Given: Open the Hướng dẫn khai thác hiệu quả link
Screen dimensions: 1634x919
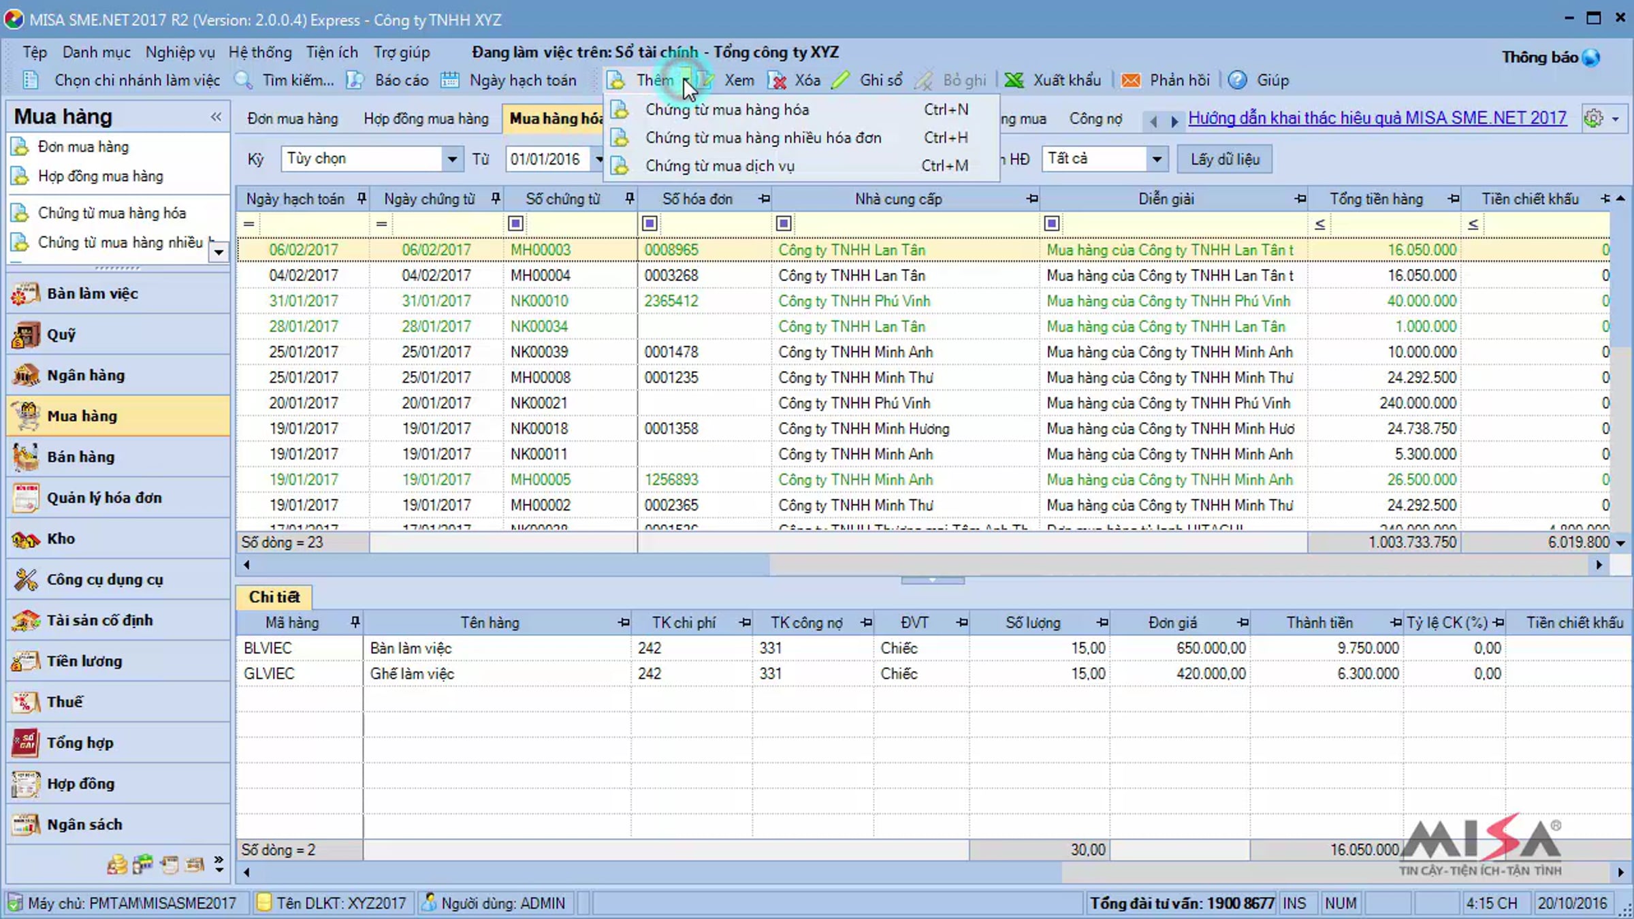Looking at the screenshot, I should click(1377, 118).
